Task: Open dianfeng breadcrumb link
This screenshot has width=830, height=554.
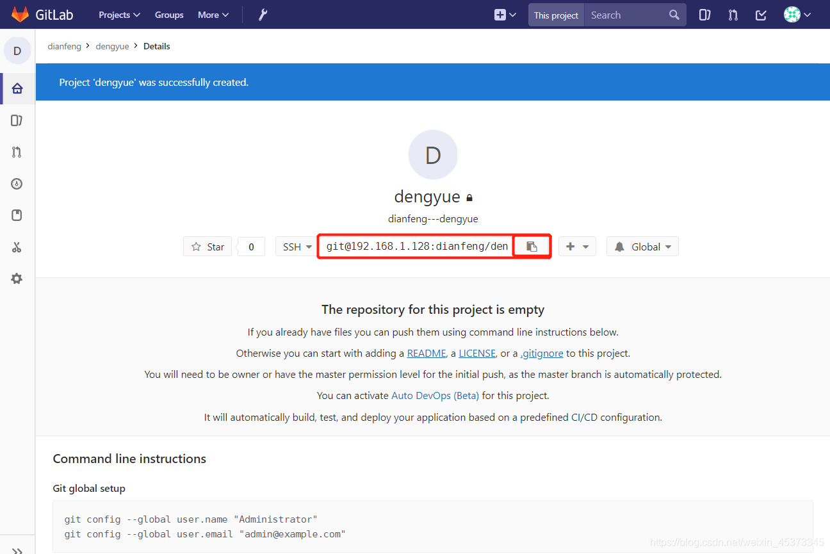Action: (x=65, y=46)
